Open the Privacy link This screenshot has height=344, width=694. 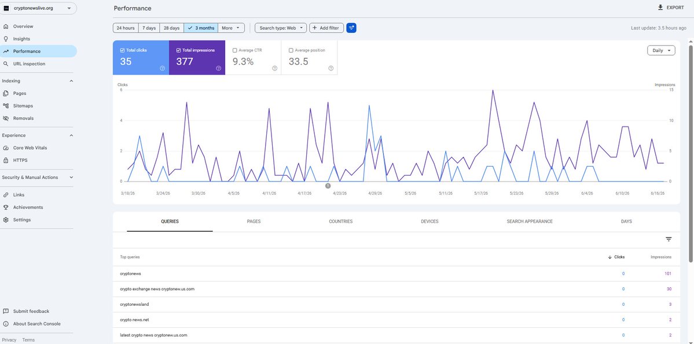[x=9, y=340]
